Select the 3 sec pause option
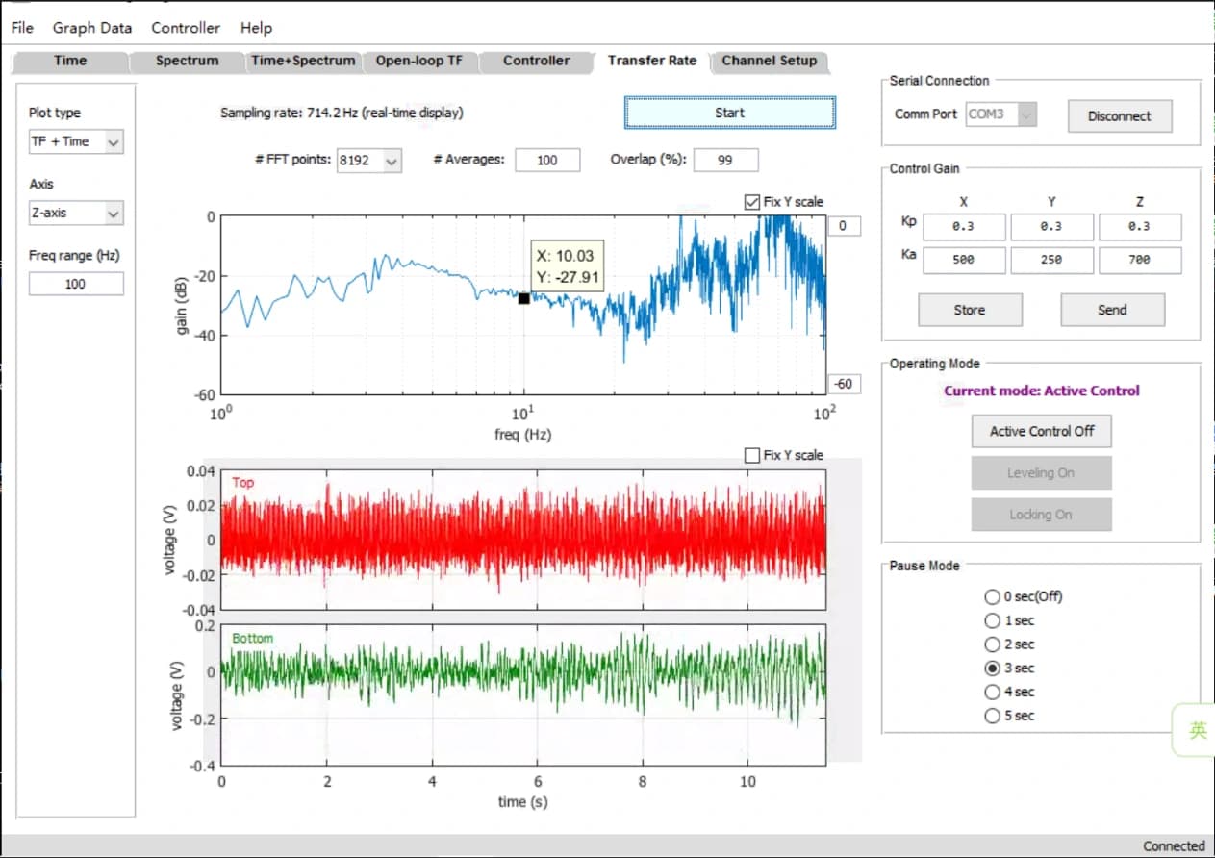This screenshot has height=858, width=1215. [x=1010, y=668]
